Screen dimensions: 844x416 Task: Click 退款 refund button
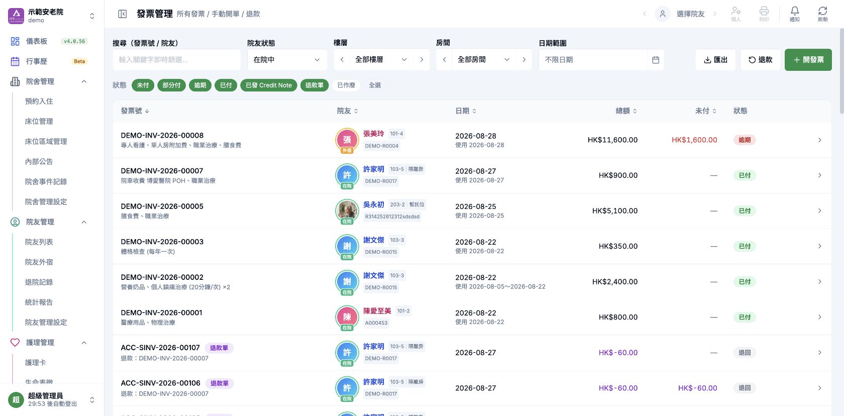(x=760, y=60)
